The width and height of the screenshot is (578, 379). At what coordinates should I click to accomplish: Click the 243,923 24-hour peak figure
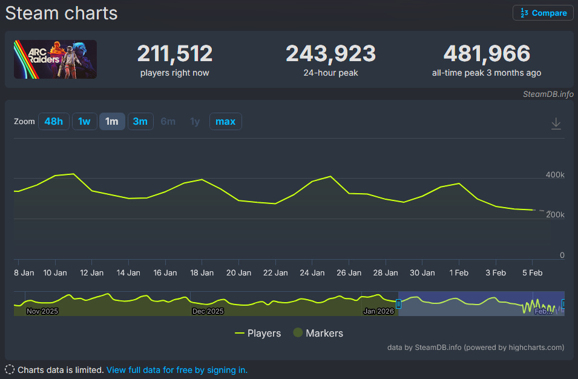330,54
